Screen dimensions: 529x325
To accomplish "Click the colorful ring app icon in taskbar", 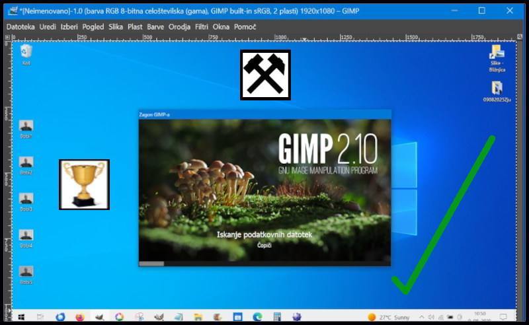I will [x=120, y=317].
